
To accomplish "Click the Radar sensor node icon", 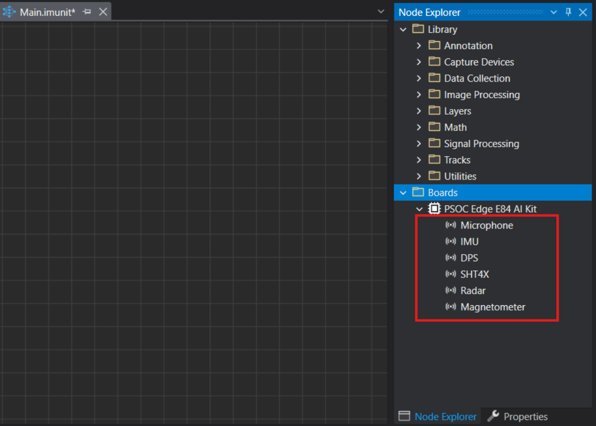I will coord(450,291).
